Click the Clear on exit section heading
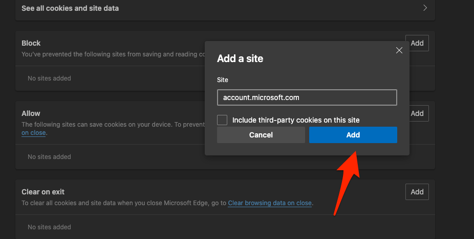 point(43,192)
